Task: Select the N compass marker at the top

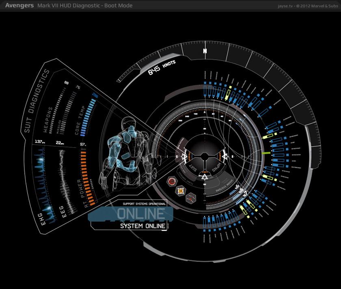Action: 204,52
